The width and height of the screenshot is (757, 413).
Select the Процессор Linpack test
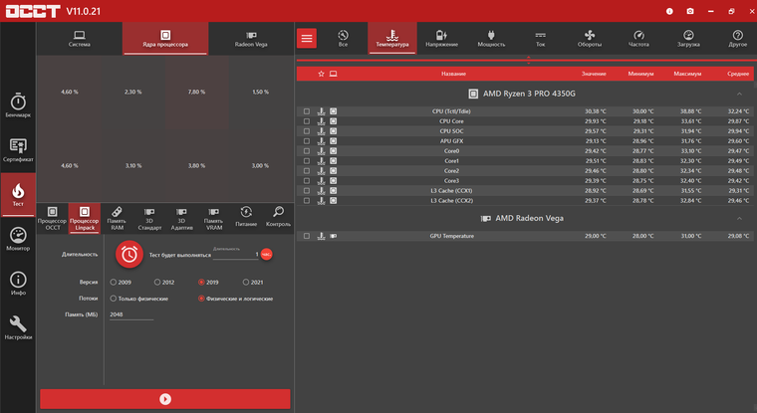click(x=84, y=218)
